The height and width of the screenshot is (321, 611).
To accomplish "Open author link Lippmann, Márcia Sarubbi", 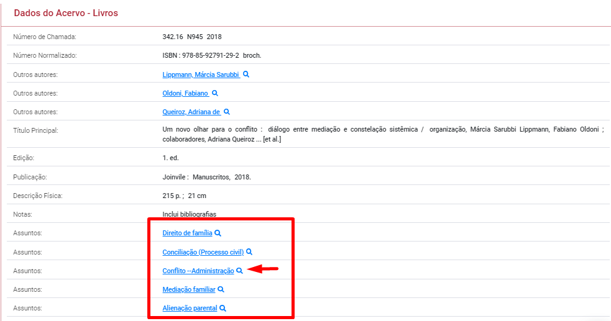I will [x=201, y=75].
